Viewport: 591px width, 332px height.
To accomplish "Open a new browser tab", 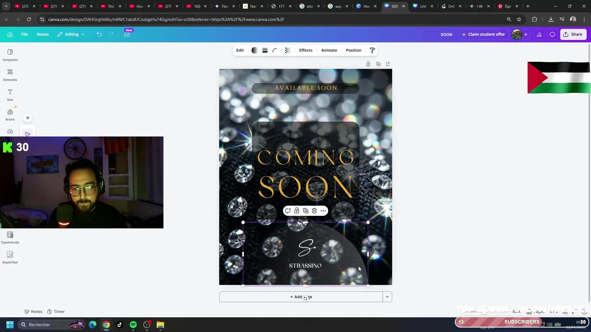I will (528, 6).
